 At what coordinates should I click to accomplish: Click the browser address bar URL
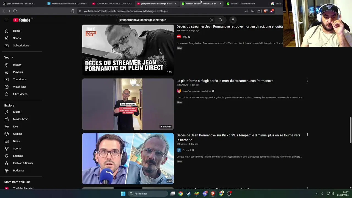tap(126, 11)
